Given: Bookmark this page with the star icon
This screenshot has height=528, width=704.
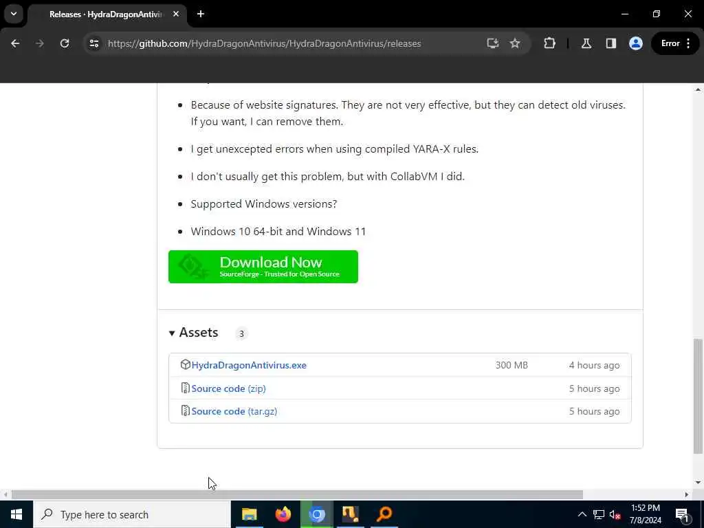Looking at the screenshot, I should pos(515,43).
